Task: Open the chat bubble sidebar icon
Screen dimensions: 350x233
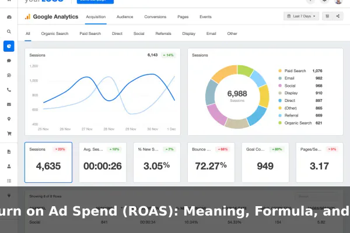Action: 9,61
